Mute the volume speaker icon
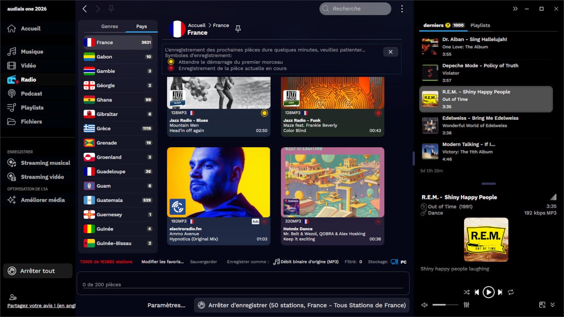The width and height of the screenshot is (564, 317). coord(425,305)
